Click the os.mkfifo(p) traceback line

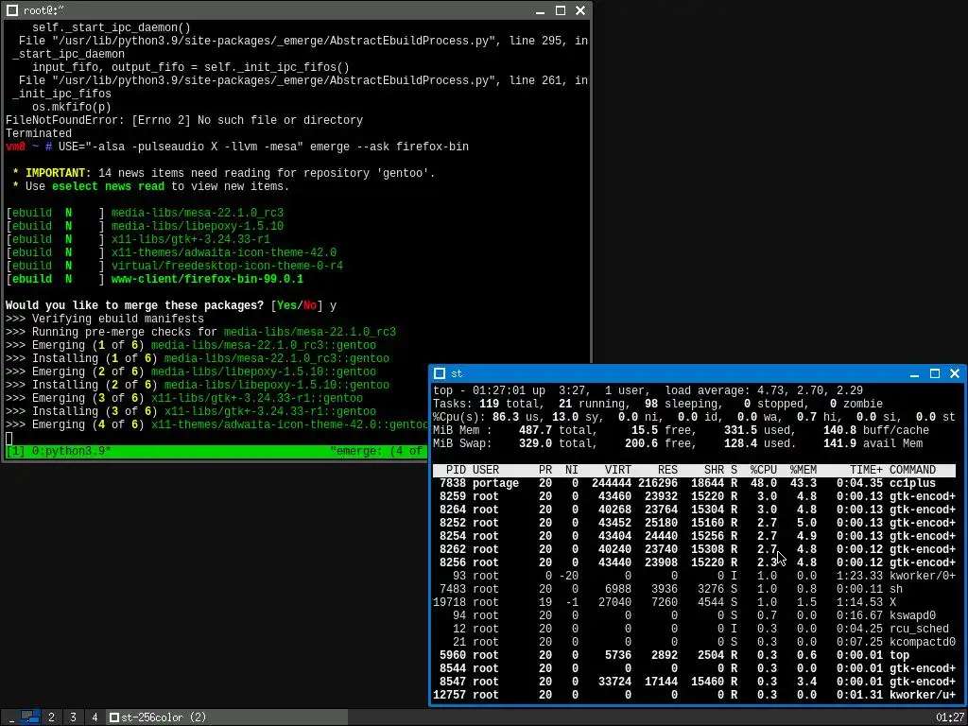tap(72, 107)
